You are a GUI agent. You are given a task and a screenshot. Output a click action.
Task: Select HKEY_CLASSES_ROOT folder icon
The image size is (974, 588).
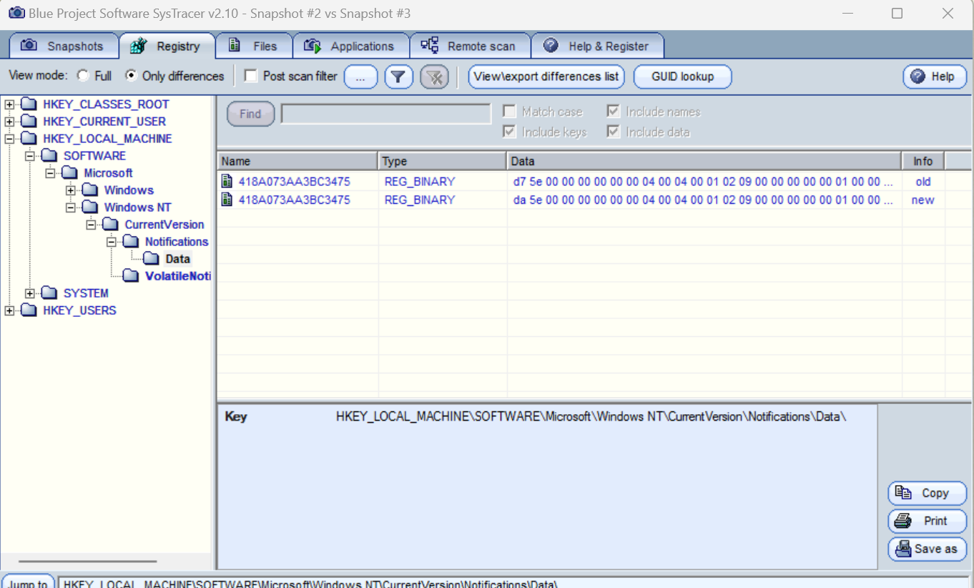tap(29, 104)
